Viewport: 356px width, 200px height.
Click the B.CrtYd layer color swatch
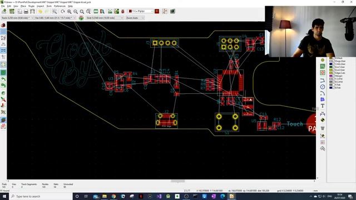tap(331, 82)
